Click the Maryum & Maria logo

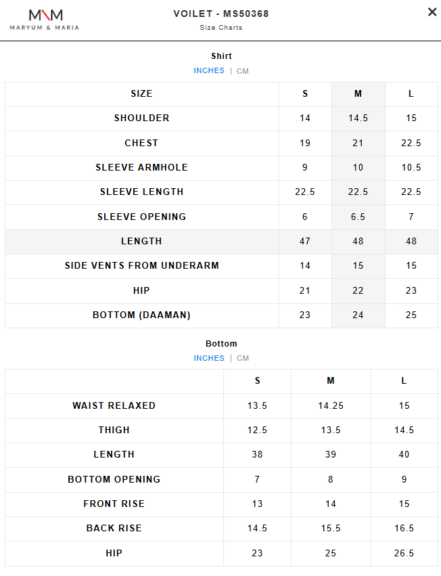click(45, 19)
